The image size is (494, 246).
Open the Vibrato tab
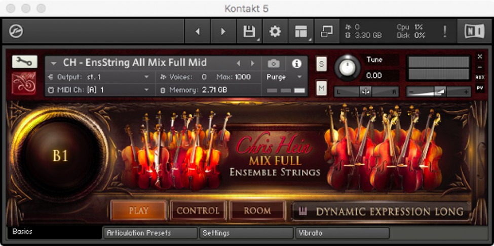click(x=342, y=233)
